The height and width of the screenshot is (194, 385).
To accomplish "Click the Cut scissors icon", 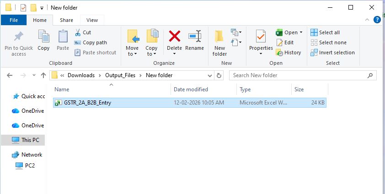I will pyautogui.click(x=77, y=32).
